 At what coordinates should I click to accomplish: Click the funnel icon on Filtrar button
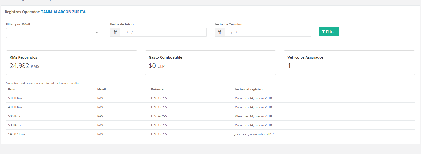click(323, 32)
